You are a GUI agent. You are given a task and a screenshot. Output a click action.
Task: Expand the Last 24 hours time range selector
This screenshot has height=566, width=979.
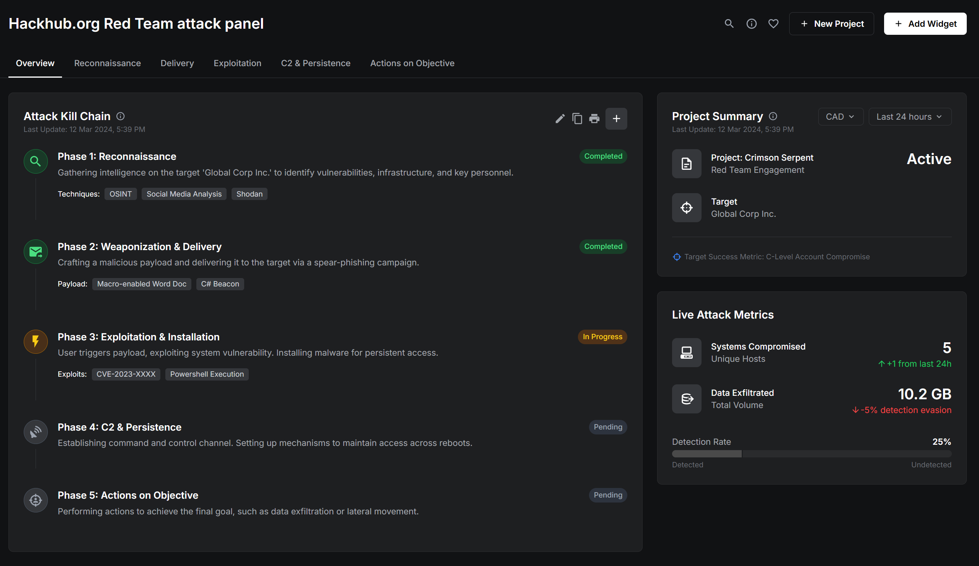coord(909,117)
